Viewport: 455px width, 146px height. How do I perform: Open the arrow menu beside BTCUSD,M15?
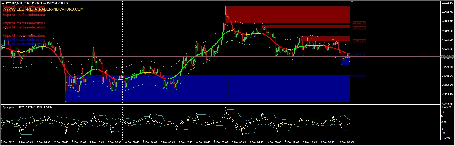coord(3,4)
